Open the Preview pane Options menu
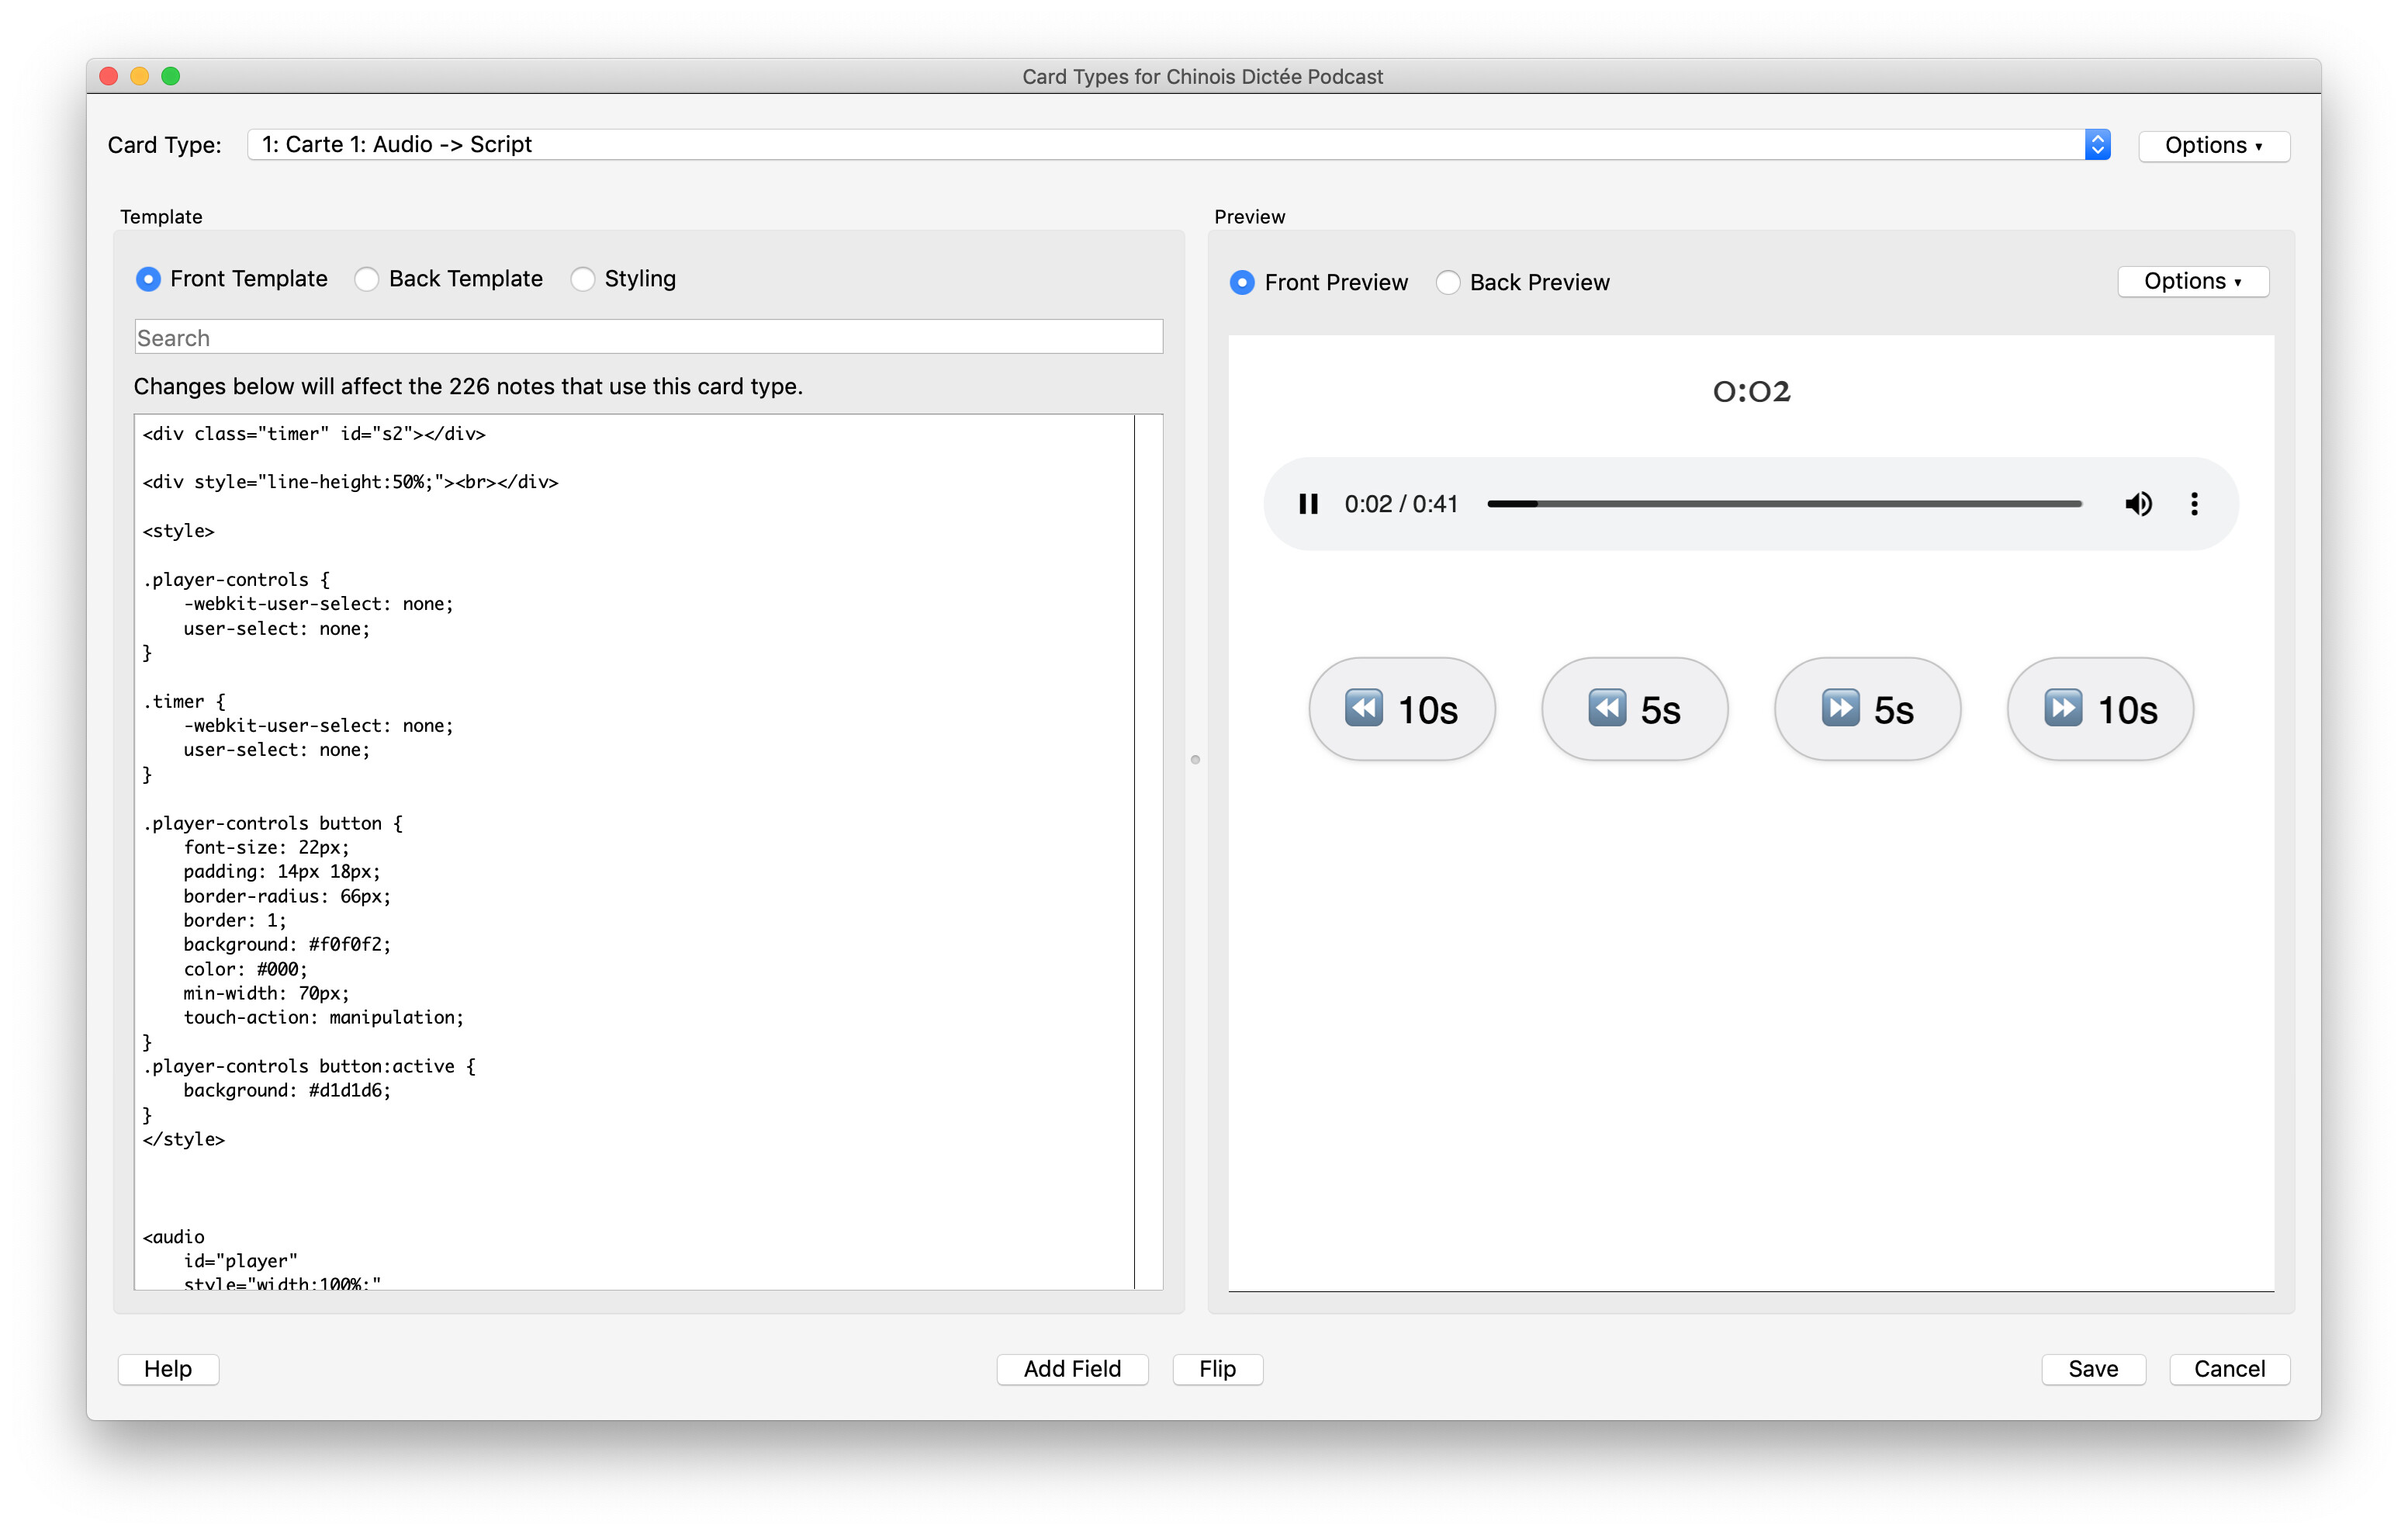The width and height of the screenshot is (2408, 1535). click(2192, 282)
